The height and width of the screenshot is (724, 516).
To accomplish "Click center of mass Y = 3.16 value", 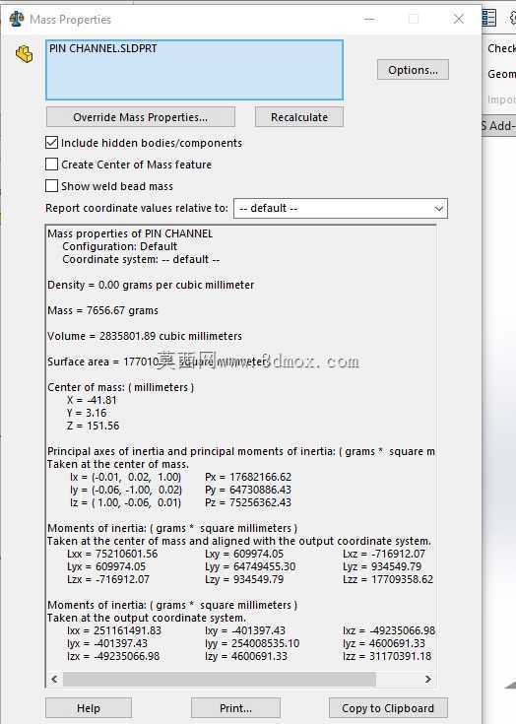I will (87, 413).
